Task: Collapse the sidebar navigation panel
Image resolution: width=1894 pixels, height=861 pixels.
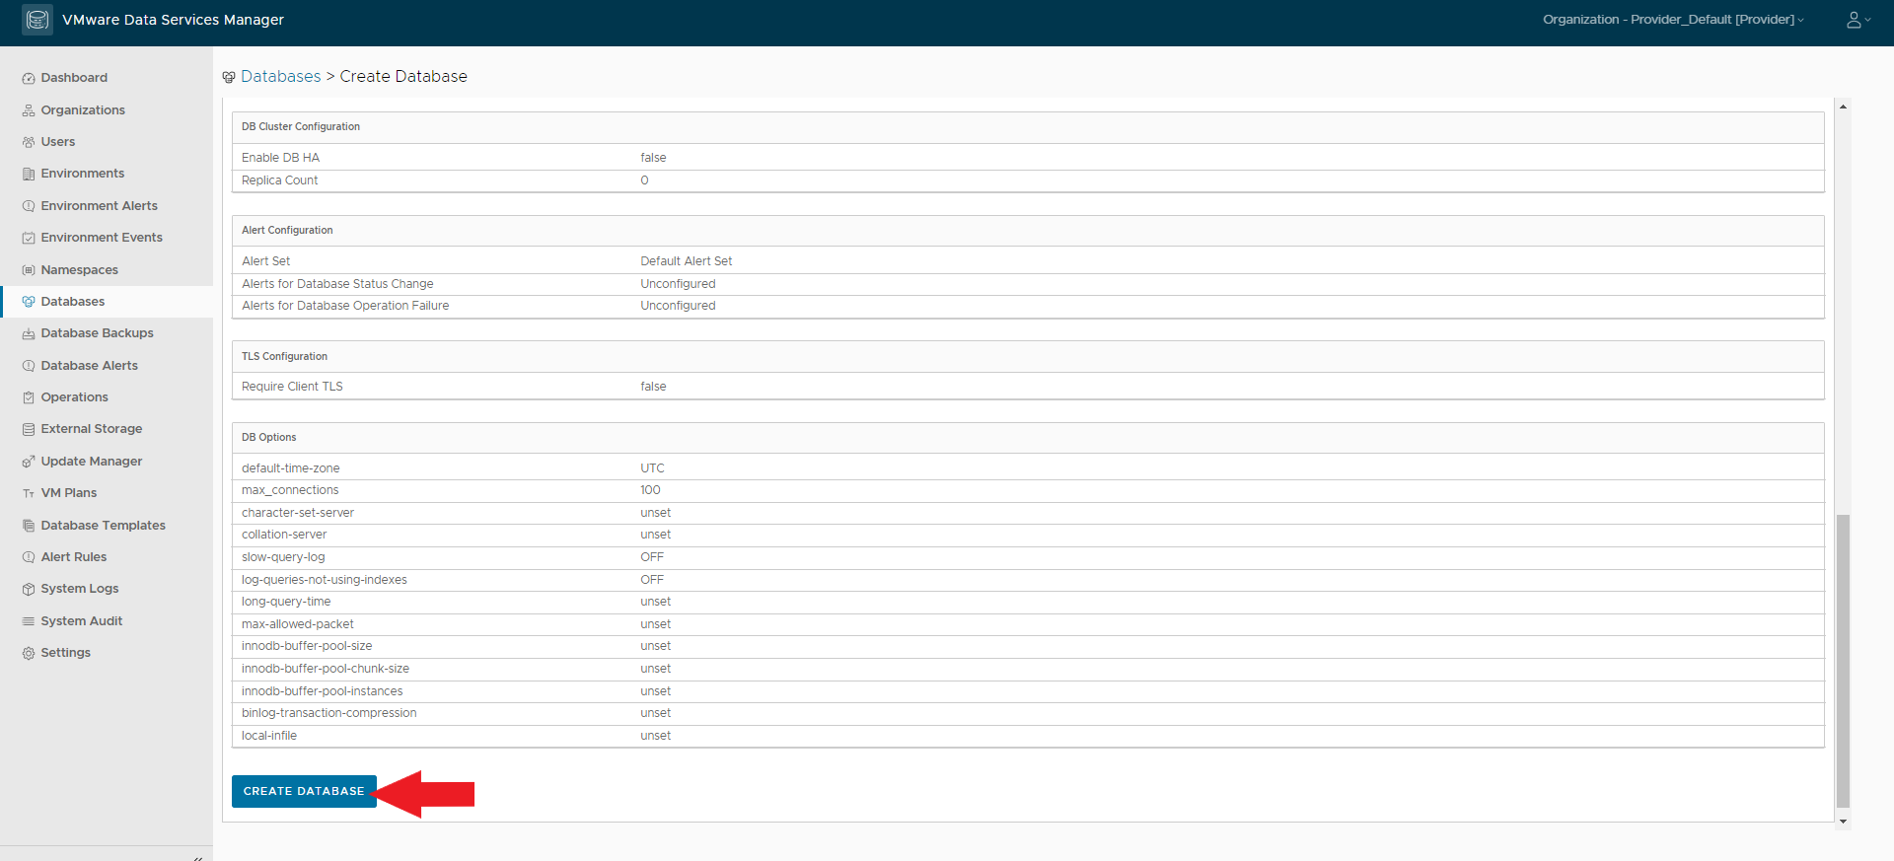Action: click(198, 857)
